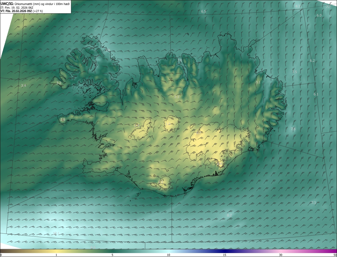The width and height of the screenshot is (337, 257).
Task: Click the 5 tick on the color scale
Action: [x=112, y=255]
